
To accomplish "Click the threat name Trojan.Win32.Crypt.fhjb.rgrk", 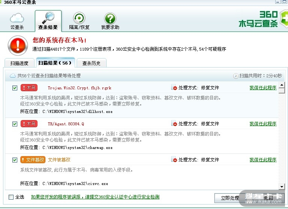I will [x=80, y=88].
